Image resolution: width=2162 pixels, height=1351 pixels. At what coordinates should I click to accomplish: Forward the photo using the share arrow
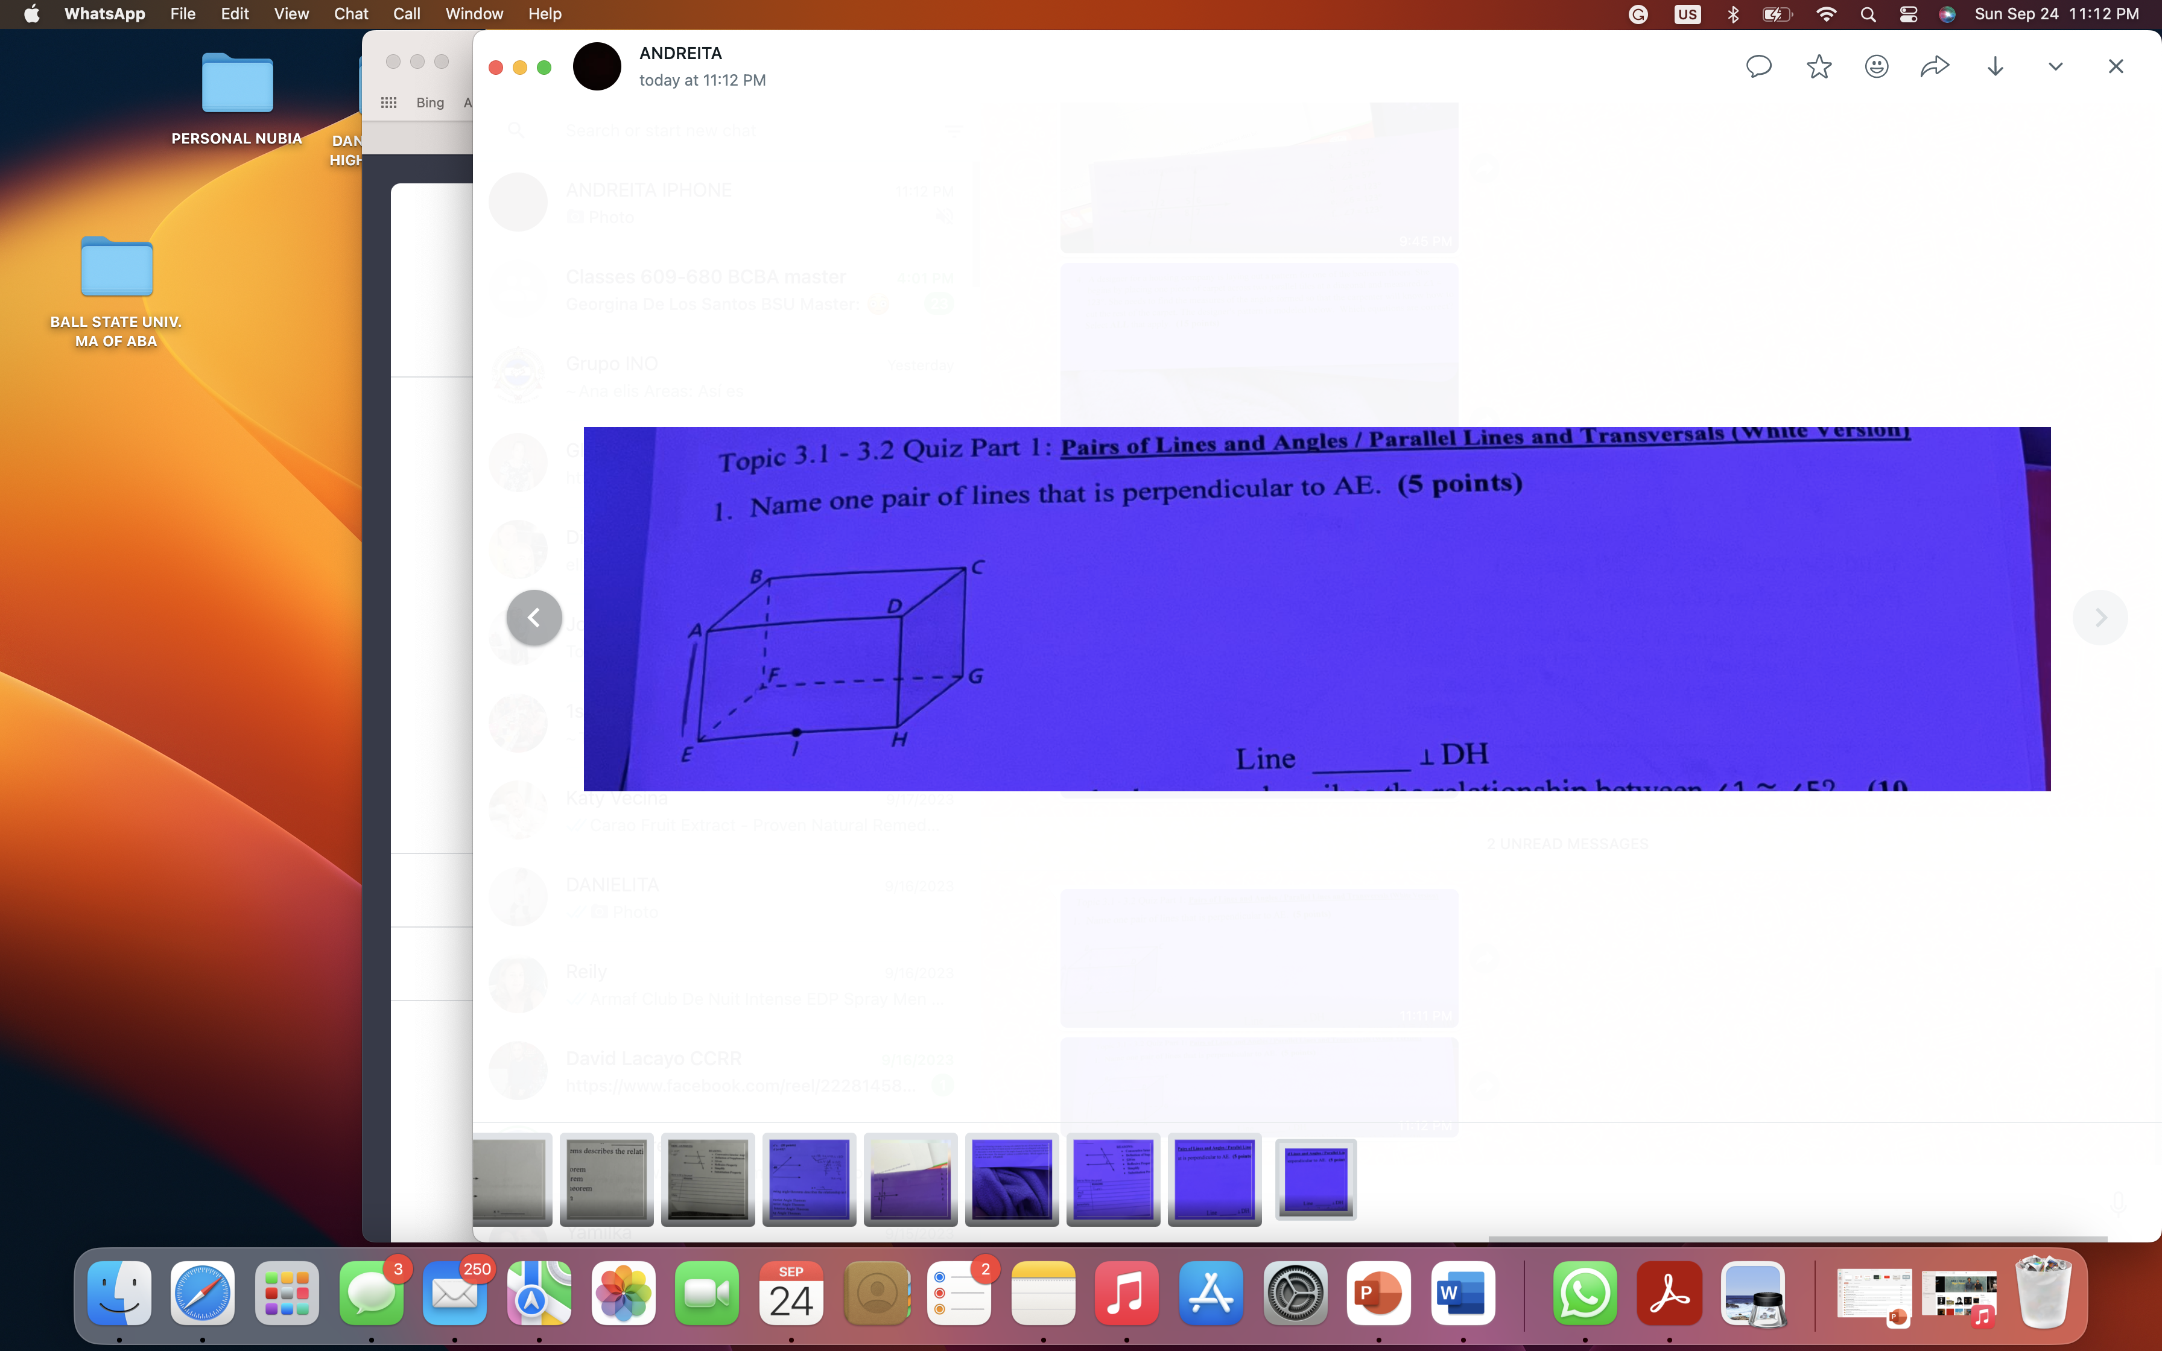tap(1935, 65)
